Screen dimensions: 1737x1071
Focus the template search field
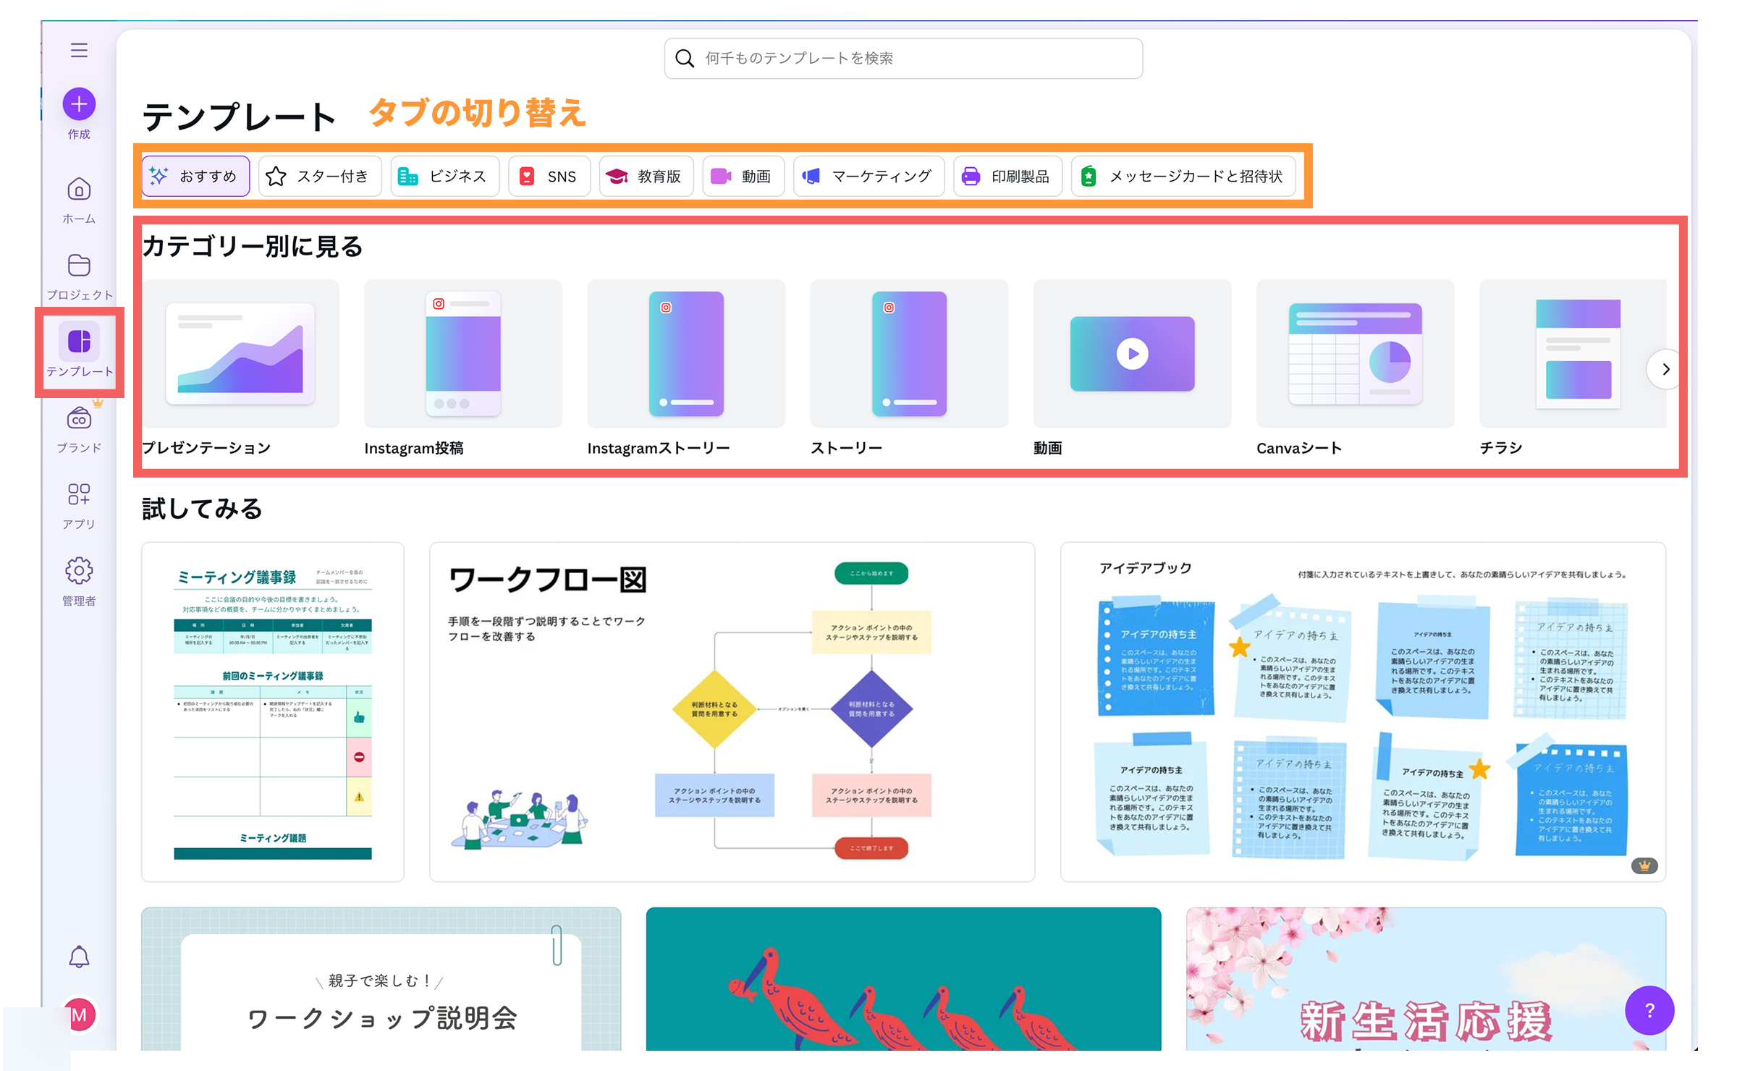(x=903, y=58)
